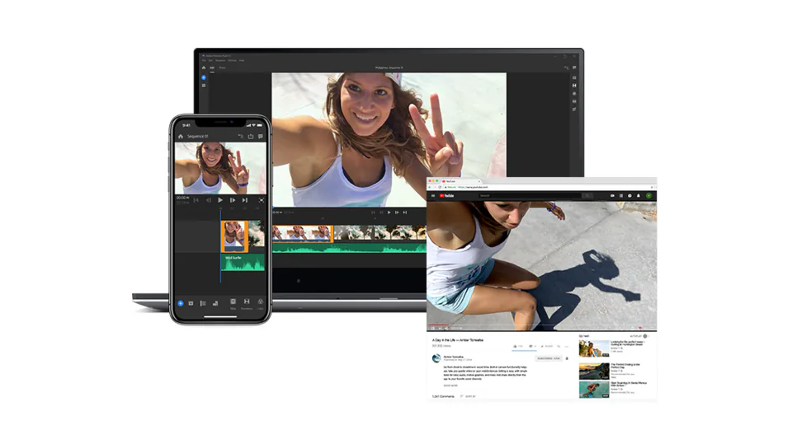
Task: Click the Share button under the YouTube video
Action: tap(547, 347)
